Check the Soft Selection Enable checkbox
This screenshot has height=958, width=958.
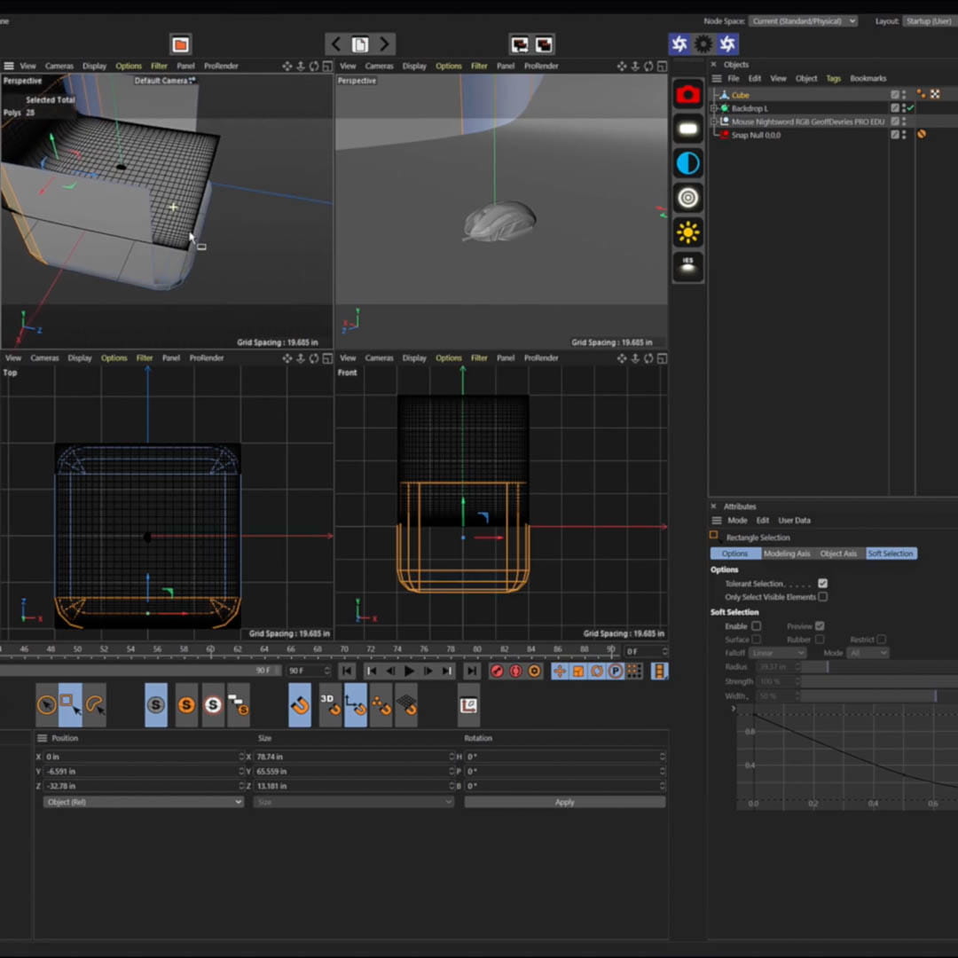[756, 626]
